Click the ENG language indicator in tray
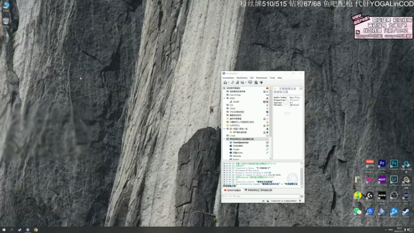This screenshot has width=414, height=233. (x=391, y=230)
